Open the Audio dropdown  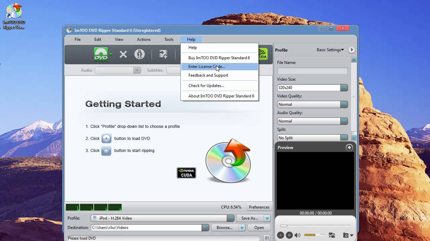(x=118, y=70)
